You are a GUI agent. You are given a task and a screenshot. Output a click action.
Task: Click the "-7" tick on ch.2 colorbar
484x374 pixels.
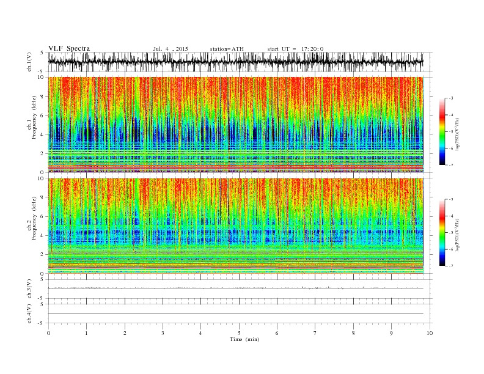pyautogui.click(x=451, y=266)
